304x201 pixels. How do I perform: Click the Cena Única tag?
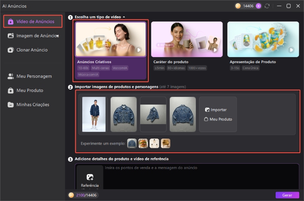250,68
